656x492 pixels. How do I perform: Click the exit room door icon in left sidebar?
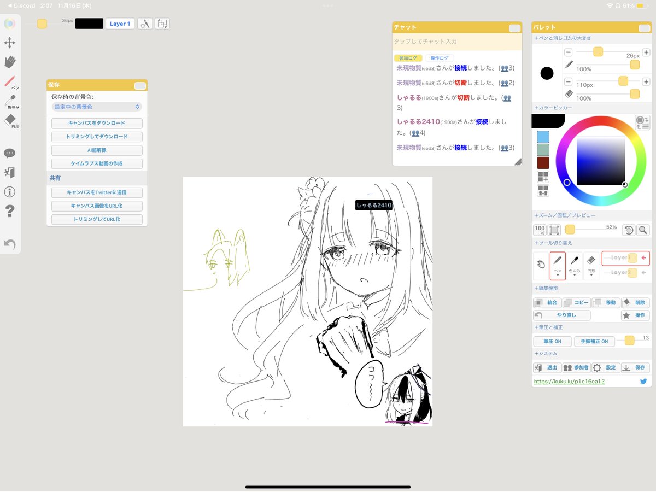(x=10, y=173)
